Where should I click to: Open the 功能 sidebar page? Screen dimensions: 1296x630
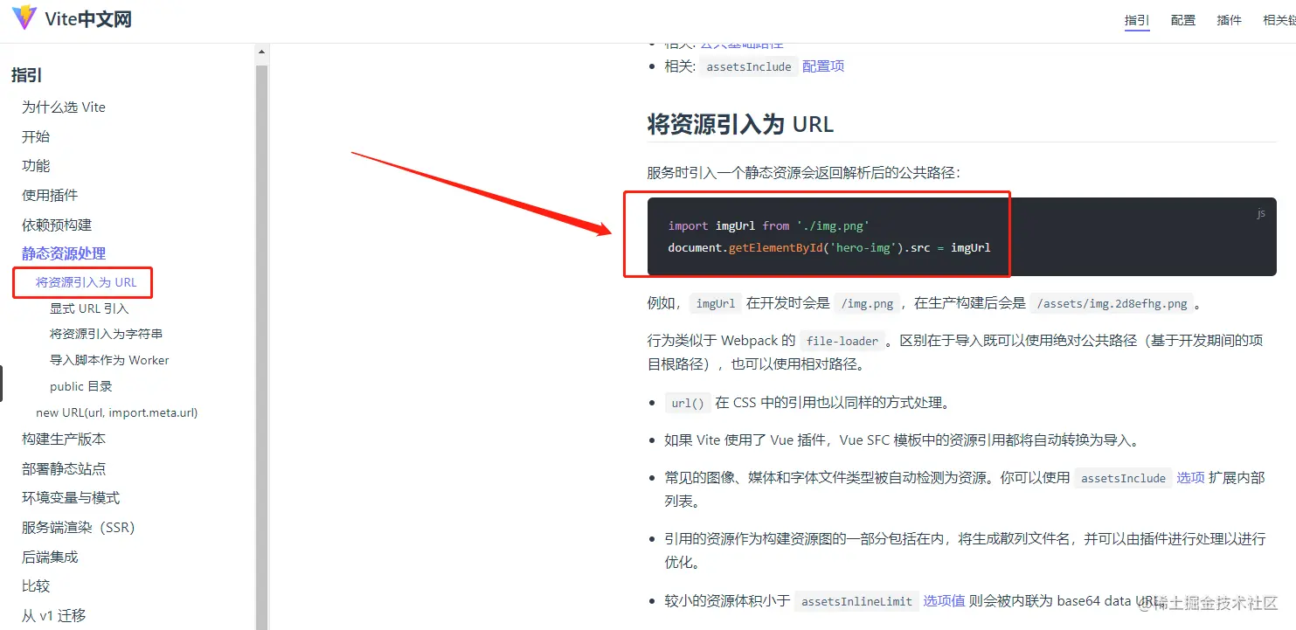(x=36, y=166)
